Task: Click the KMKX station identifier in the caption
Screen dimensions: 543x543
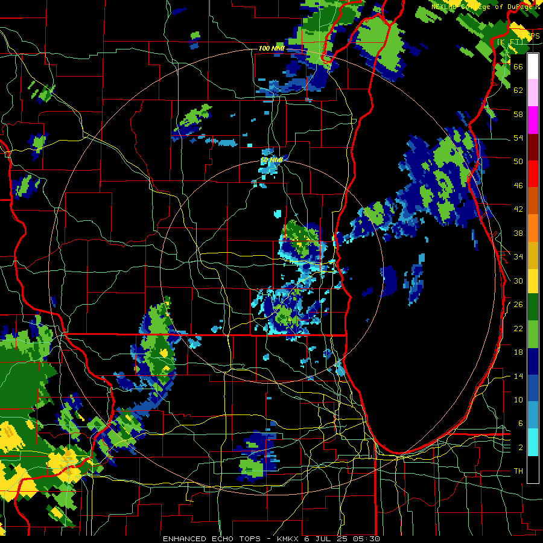Action: coord(289,539)
